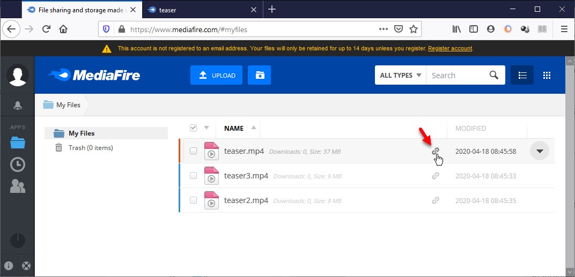
Task: Click the share link icon for teaser3.mp4
Action: [436, 176]
